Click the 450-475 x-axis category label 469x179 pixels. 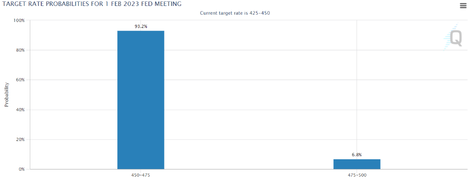[x=141, y=175]
